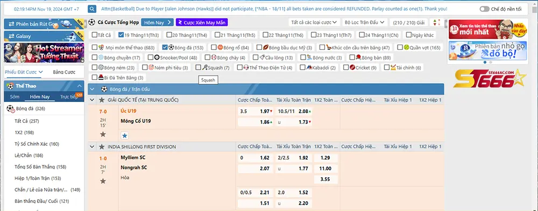Check the 21 Tháng11(Th5) checkbox
The image size is (538, 211).
(x=217, y=35)
